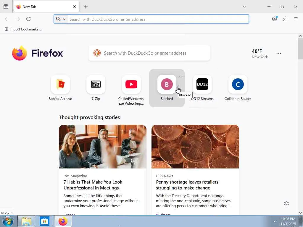Open the Blocked tile three-dot menu
The height and width of the screenshot is (227, 303).
pos(181,76)
